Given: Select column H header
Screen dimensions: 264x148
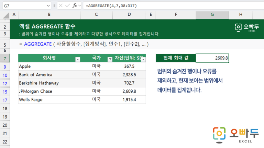Looking at the screenshot, I should [241, 15].
